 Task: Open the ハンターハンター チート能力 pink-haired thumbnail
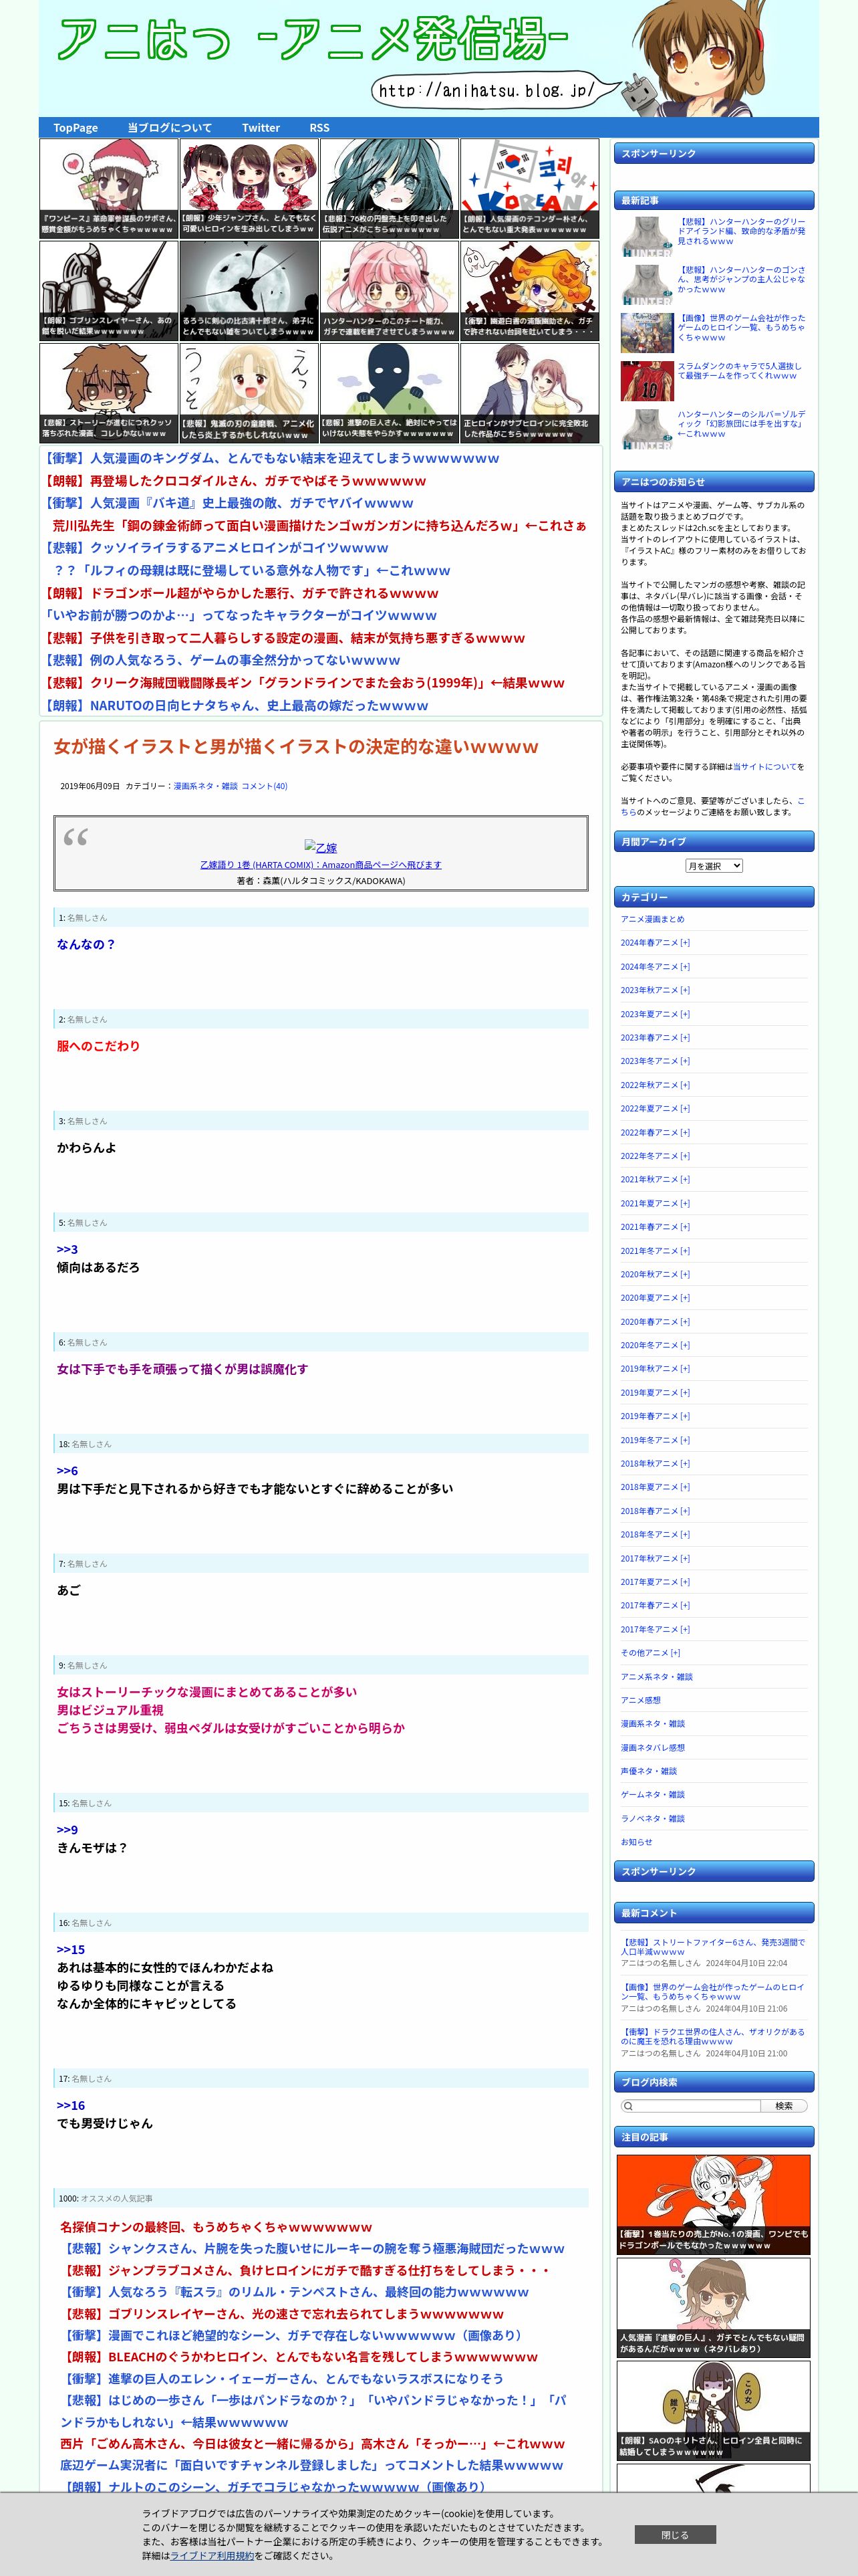[x=390, y=291]
